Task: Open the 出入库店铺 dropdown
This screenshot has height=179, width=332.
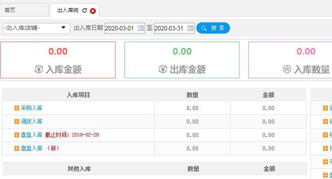Action: coord(36,28)
